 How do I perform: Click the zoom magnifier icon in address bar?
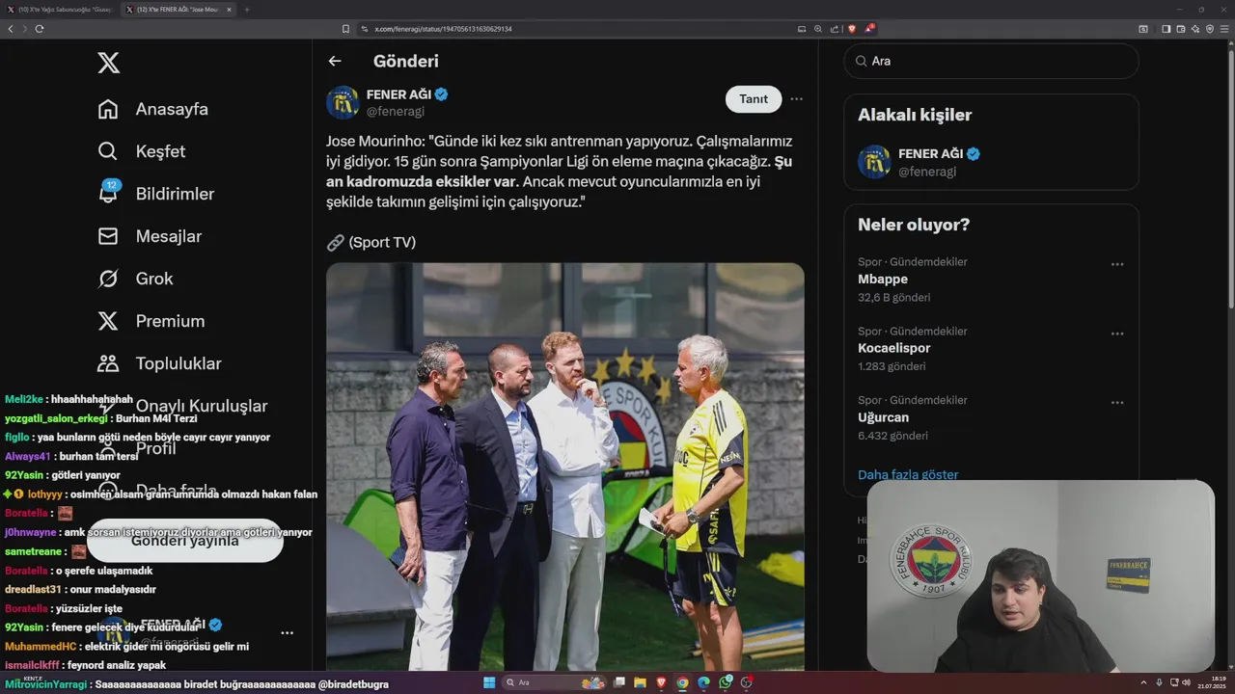tap(817, 29)
